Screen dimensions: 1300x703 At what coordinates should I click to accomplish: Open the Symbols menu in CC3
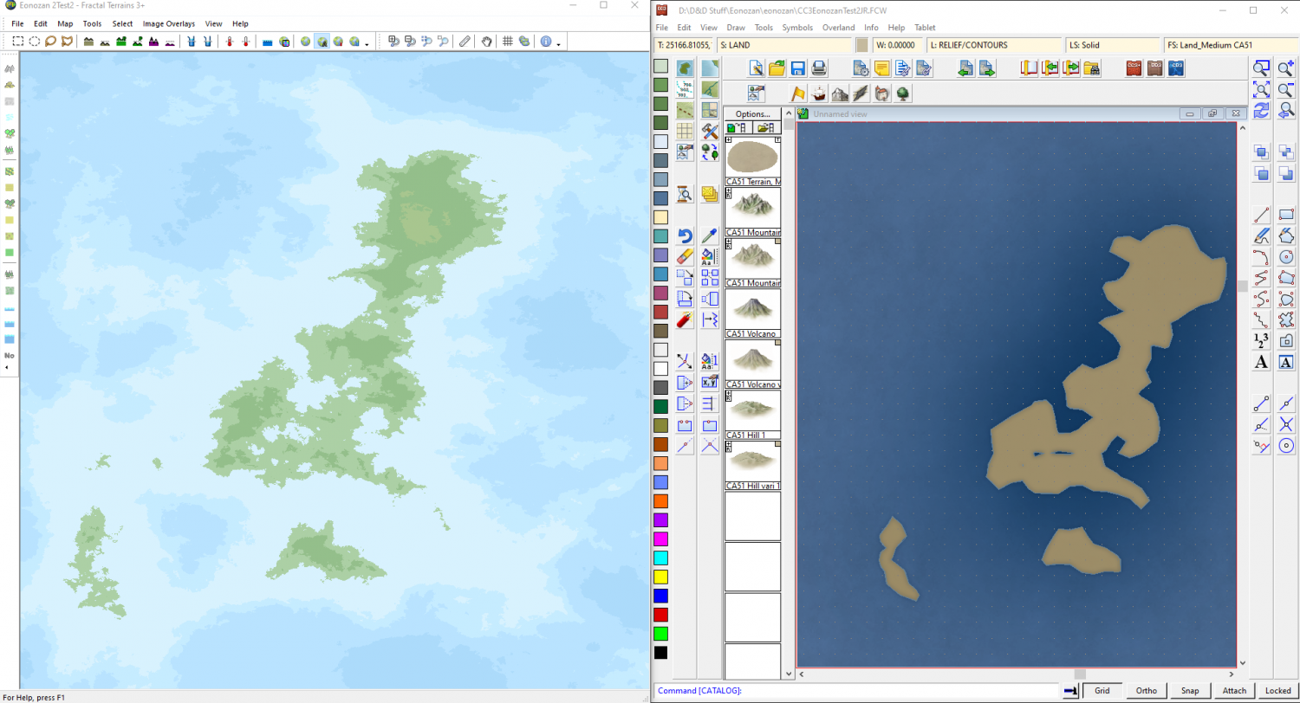pyautogui.click(x=797, y=28)
